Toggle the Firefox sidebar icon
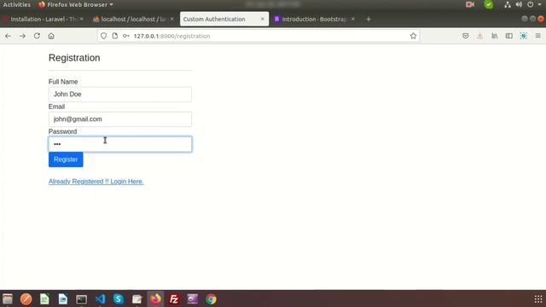546x307 pixels. (509, 36)
